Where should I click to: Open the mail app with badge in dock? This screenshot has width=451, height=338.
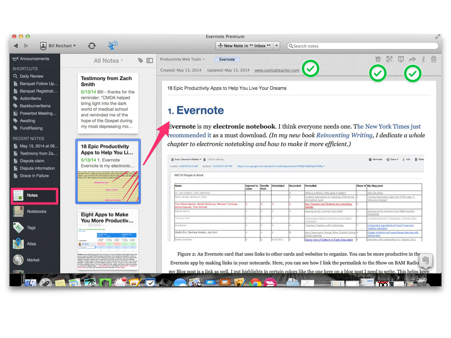[x=121, y=282]
